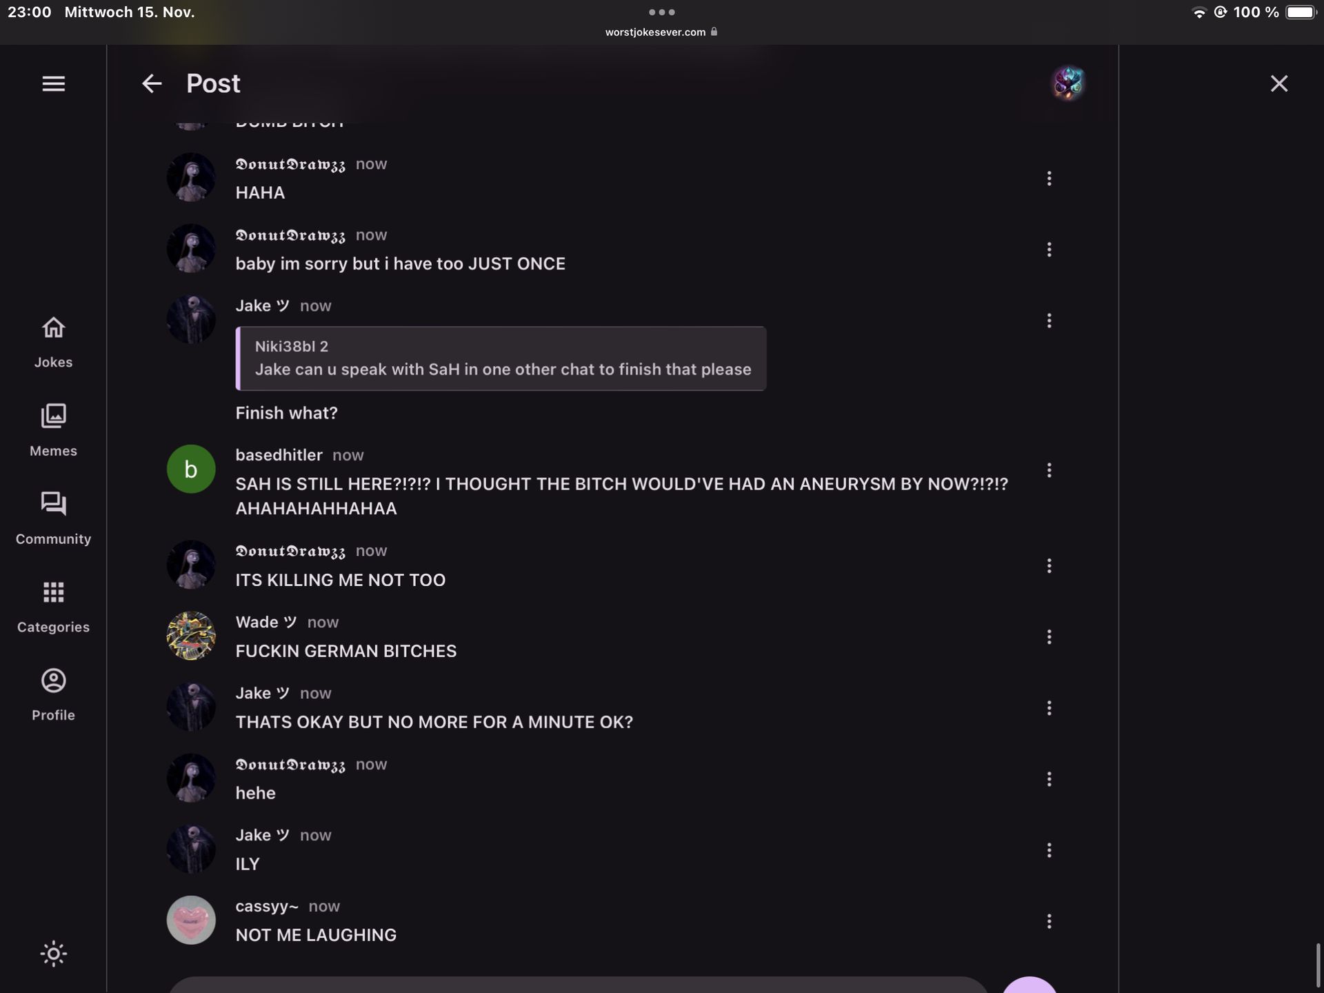
Task: Click the user avatar in the header
Action: click(x=1067, y=83)
